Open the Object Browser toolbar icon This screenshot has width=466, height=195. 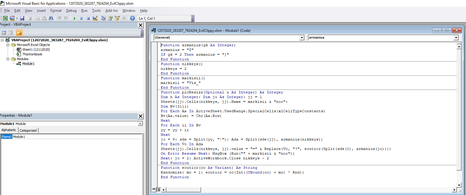click(x=117, y=18)
